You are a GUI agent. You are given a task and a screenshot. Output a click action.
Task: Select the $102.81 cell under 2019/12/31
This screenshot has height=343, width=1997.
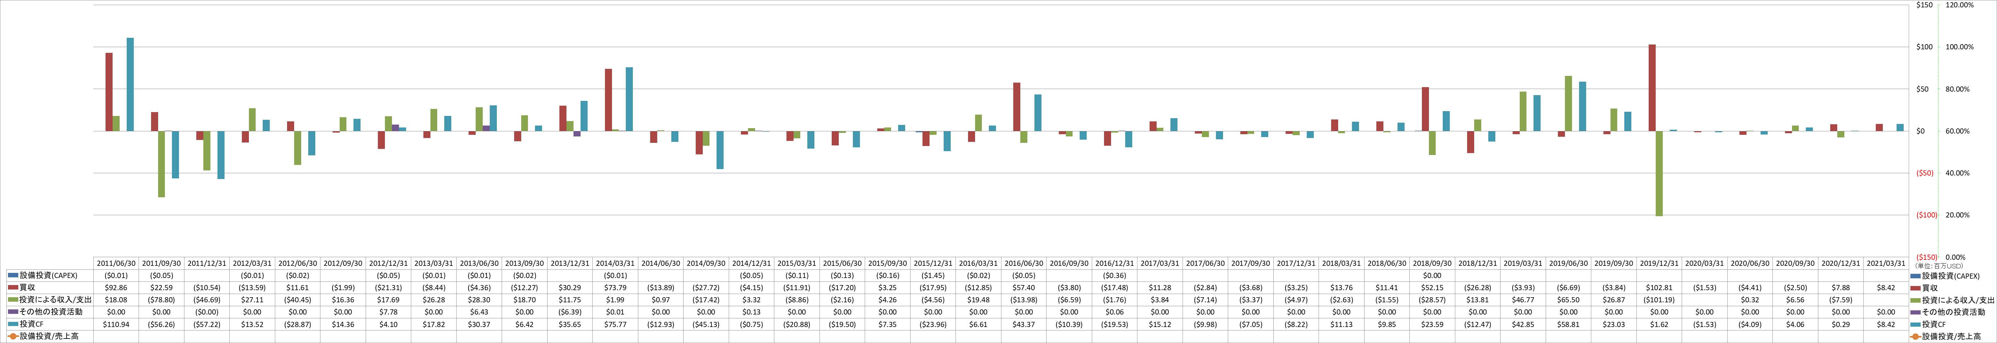click(x=1659, y=287)
